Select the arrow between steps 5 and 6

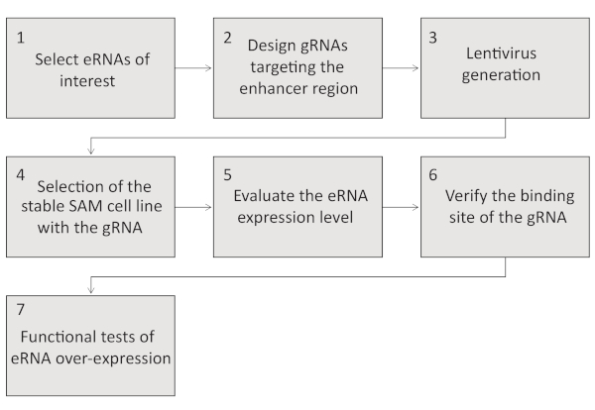(402, 209)
